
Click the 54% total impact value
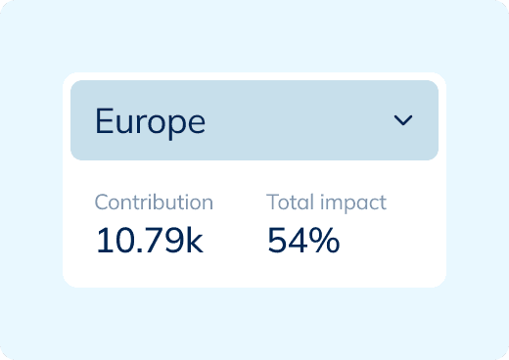[x=303, y=241]
